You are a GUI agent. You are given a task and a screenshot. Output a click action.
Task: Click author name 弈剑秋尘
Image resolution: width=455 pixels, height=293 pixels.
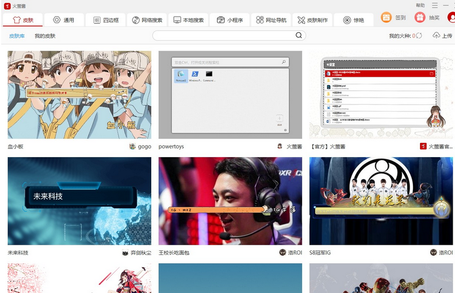pos(141,253)
